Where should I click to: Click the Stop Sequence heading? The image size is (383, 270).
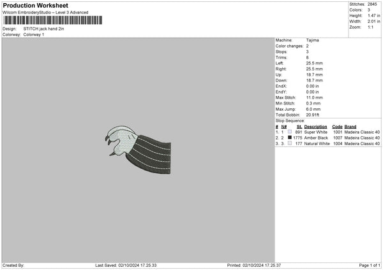point(290,120)
